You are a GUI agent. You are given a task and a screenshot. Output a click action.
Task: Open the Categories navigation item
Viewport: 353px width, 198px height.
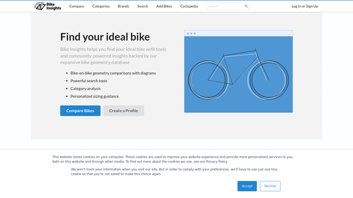click(101, 6)
